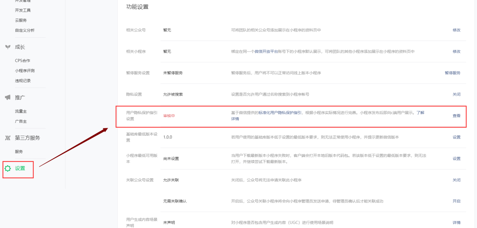Open the 标准化用户隐私保护指引 link
477x228 pixels.
click(x=280, y=113)
